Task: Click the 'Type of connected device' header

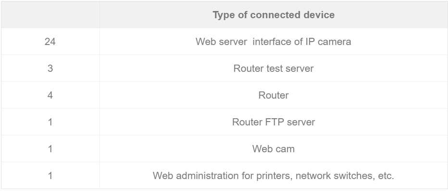Action: (274, 15)
